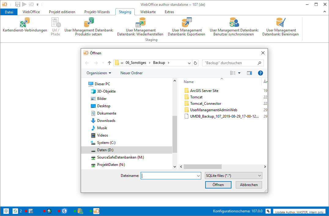Open the view options dropdown arrow

click(x=239, y=73)
